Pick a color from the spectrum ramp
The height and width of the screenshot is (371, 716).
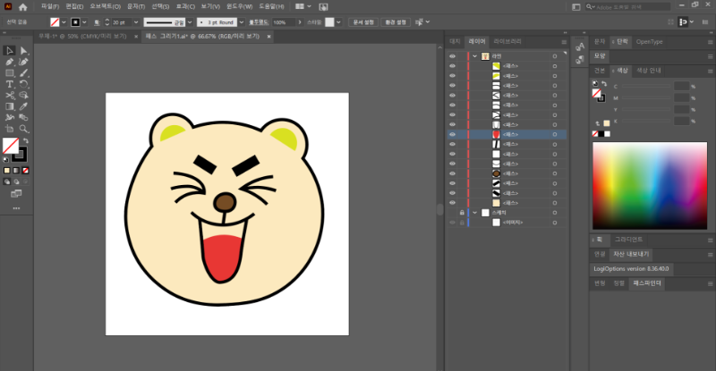[650, 185]
